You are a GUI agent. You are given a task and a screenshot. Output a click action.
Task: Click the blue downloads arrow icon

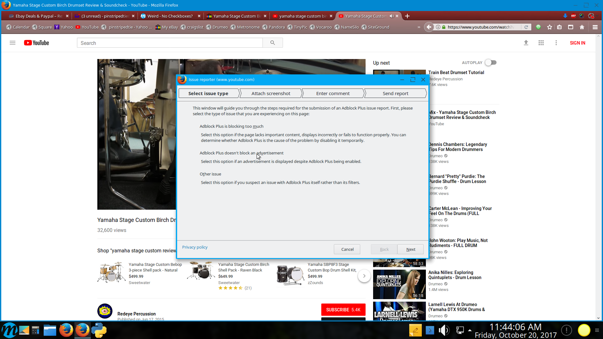[x=565, y=16]
